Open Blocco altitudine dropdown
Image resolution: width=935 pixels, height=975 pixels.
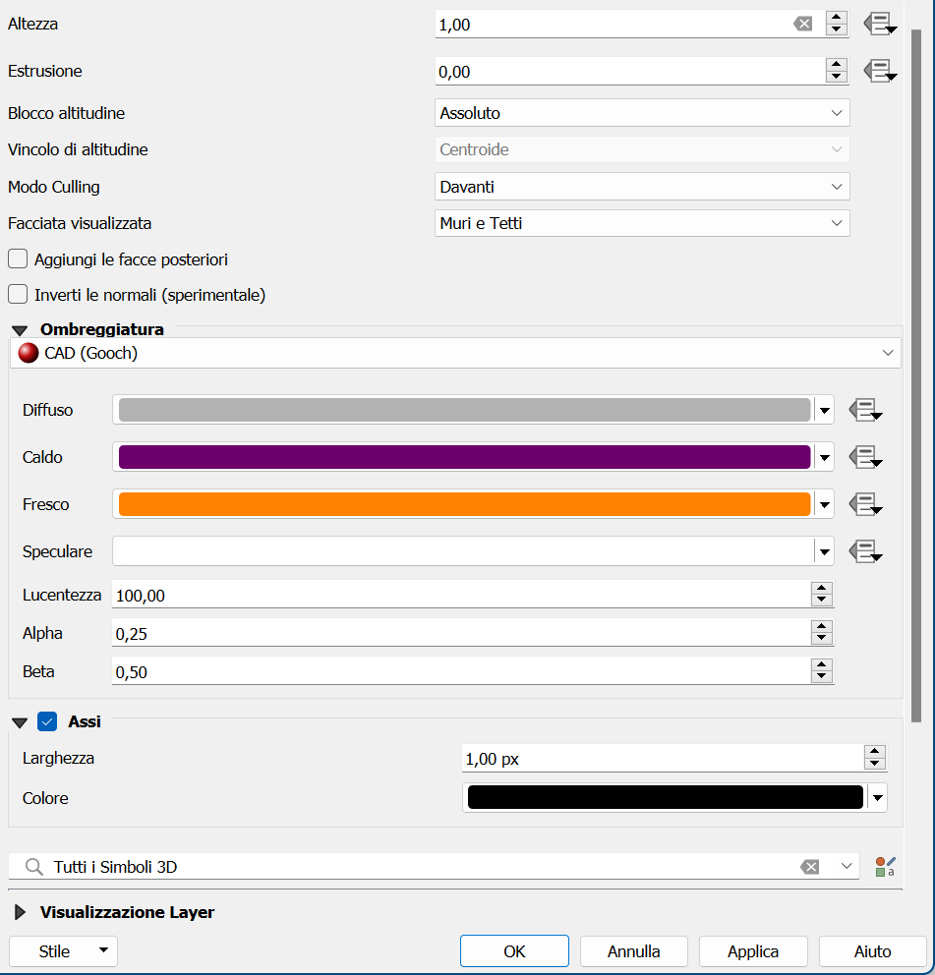coord(642,113)
